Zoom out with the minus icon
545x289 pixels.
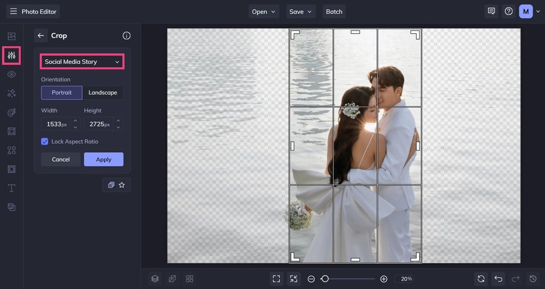pos(311,279)
